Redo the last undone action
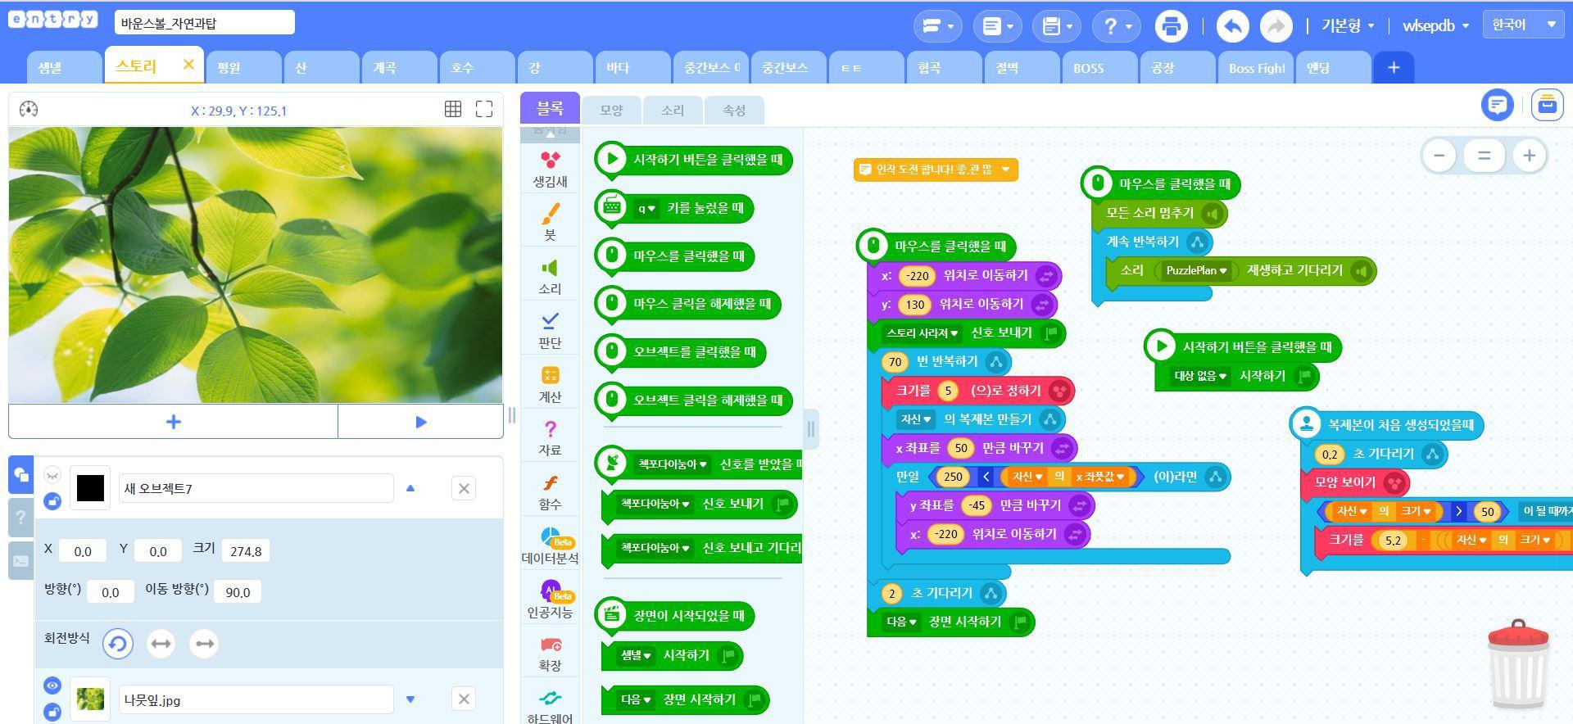 coord(1276,26)
